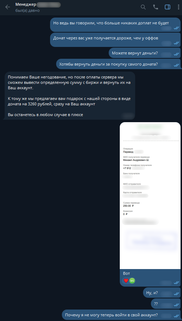
Task: Open the transfer receipt image
Action: (x=150, y=196)
